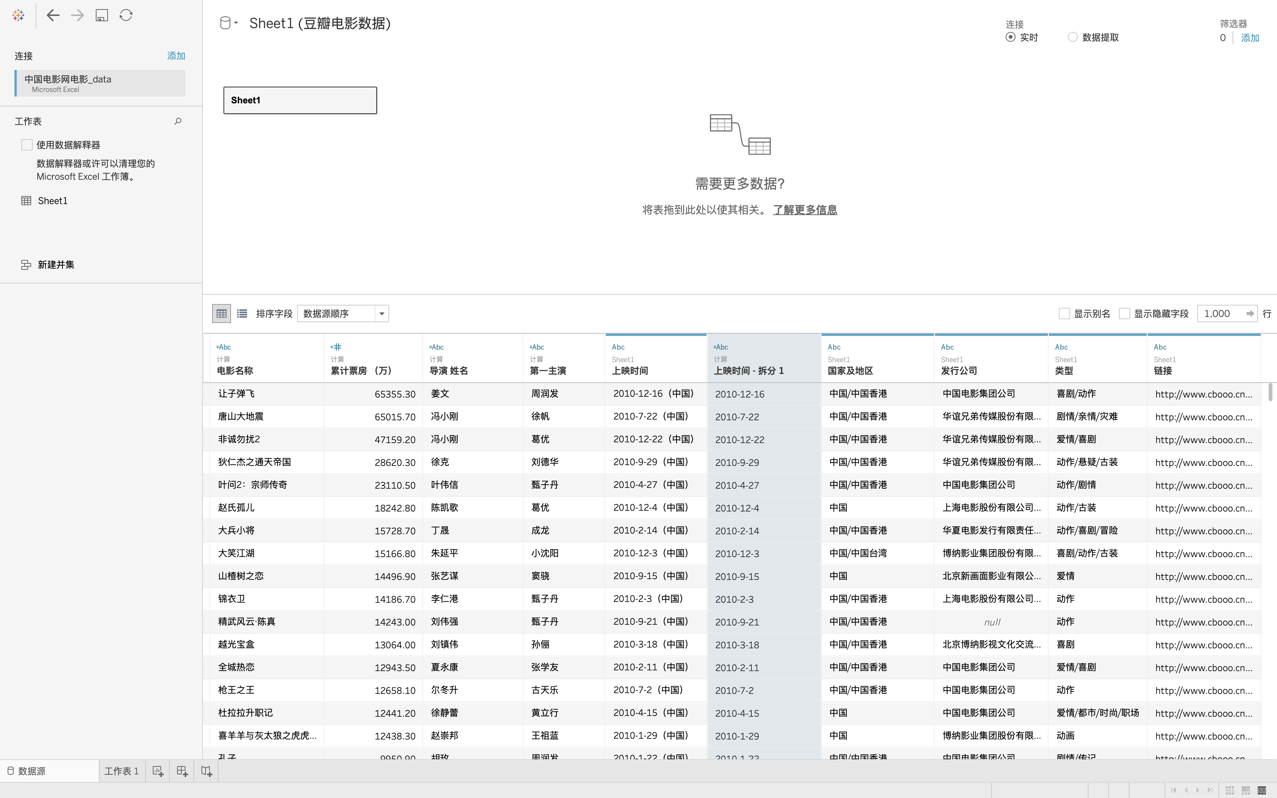This screenshot has width=1277, height=798.
Task: Click the new story icon
Action: (x=206, y=771)
